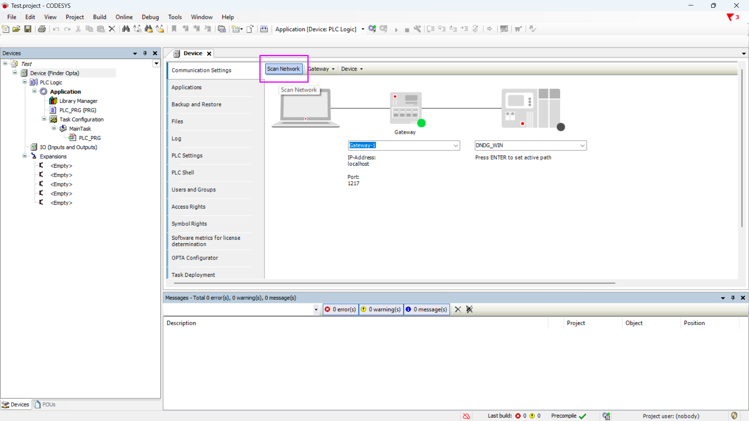
Task: Click the green Gateway status indicator
Action: point(421,123)
